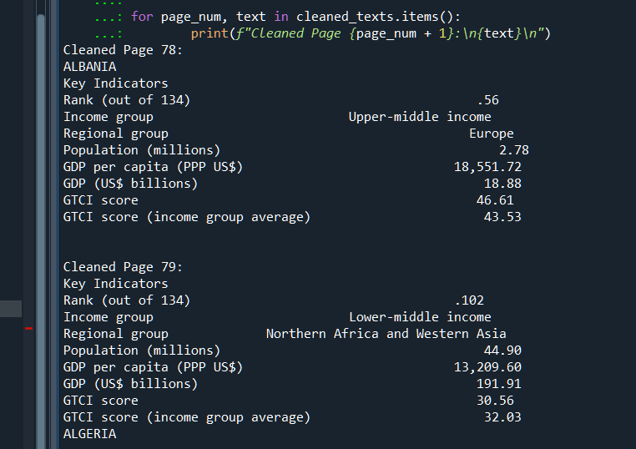Screen dimensions: 636x449
Task: Click the GDP value 191.91
Action: point(498,384)
